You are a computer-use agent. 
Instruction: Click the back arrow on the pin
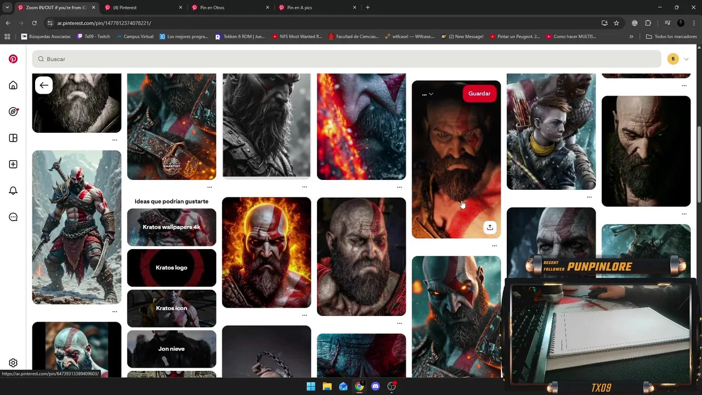click(x=44, y=85)
